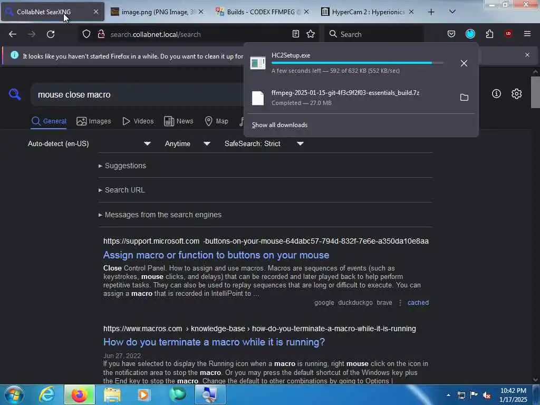
Task: Open the Action Center flag tray icon
Action: [474, 395]
